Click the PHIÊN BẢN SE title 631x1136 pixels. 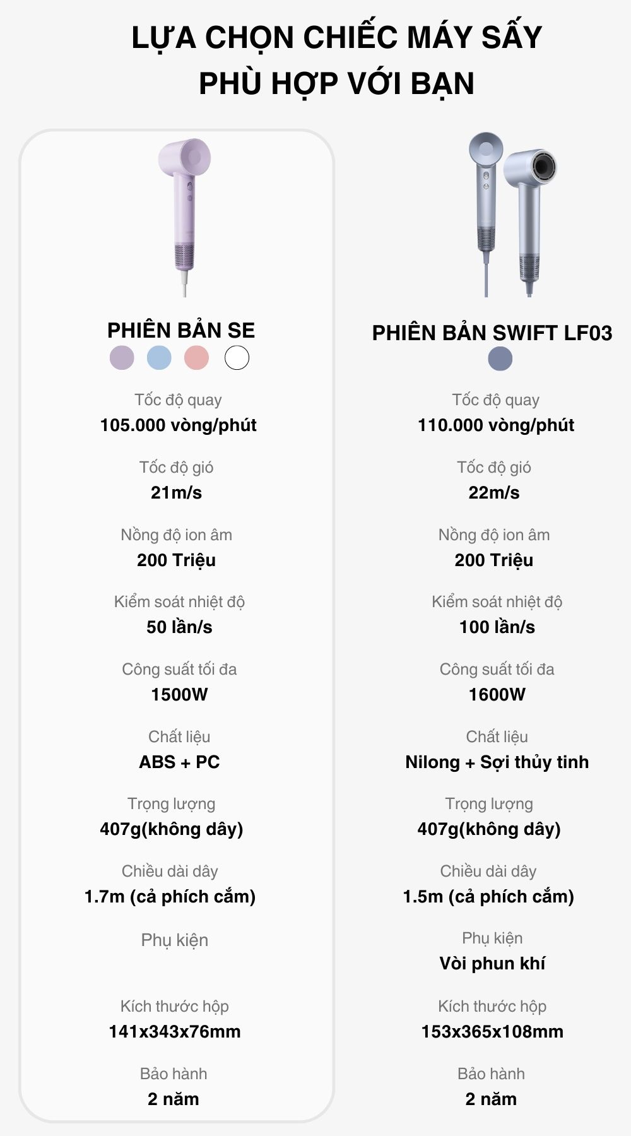click(x=181, y=330)
